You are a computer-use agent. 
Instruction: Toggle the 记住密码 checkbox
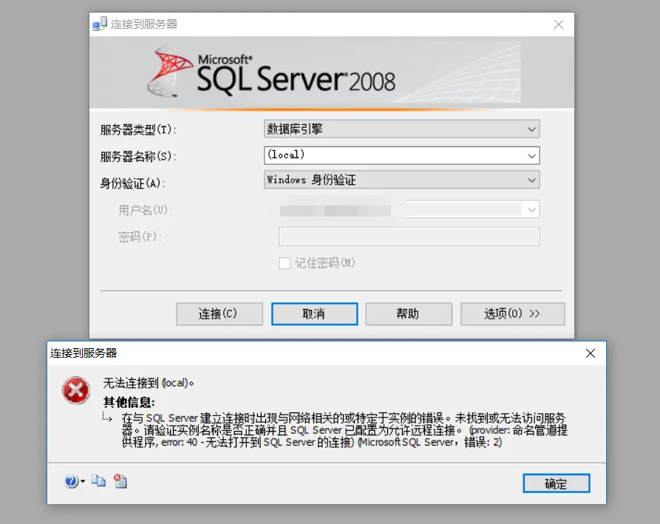285,263
